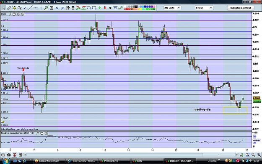Open the Fx indicator tool
Viewport: 262px width, 164px height.
(x=115, y=8)
